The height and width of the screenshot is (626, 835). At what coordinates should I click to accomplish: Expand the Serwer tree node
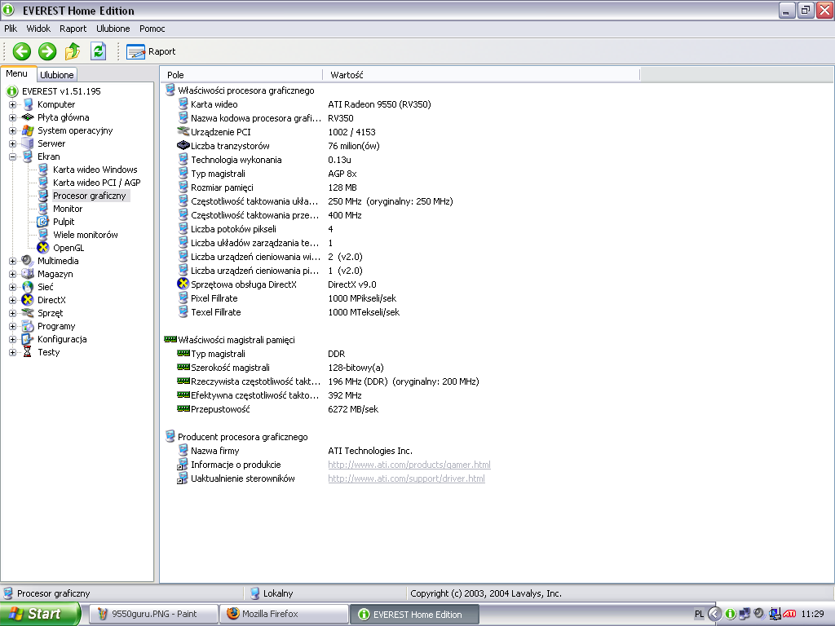(13, 143)
